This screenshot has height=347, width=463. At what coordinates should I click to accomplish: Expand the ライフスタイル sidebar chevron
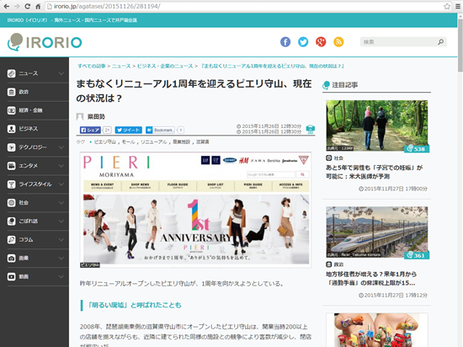click(61, 184)
